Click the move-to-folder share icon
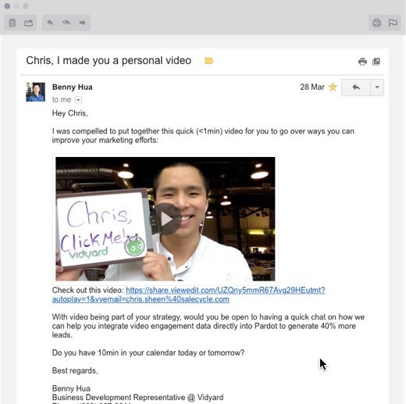This screenshot has width=406, height=404. click(29, 23)
